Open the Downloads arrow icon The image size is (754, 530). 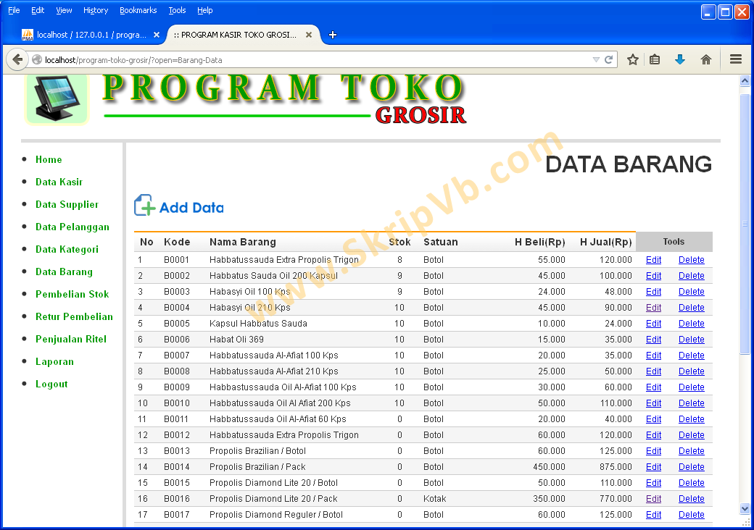click(680, 59)
